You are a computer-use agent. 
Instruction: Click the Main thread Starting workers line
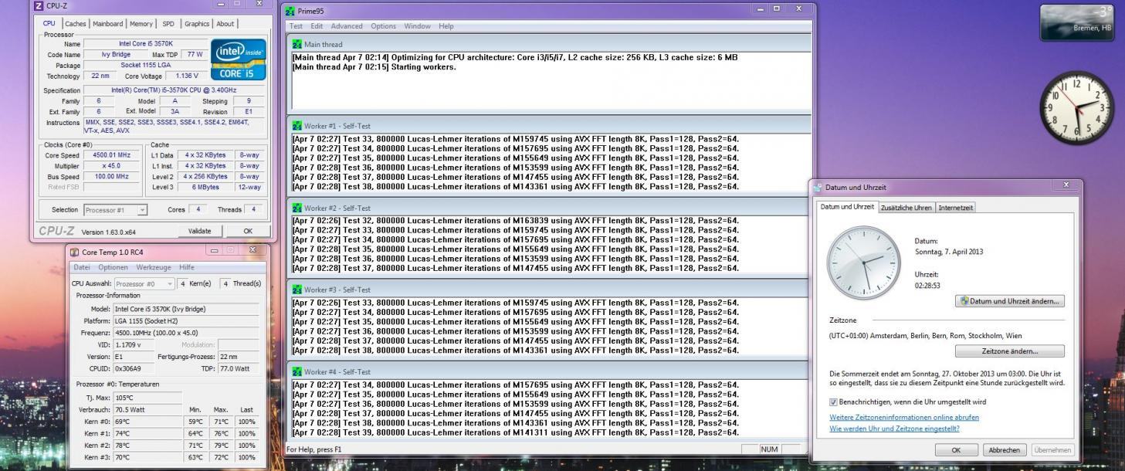(374, 66)
